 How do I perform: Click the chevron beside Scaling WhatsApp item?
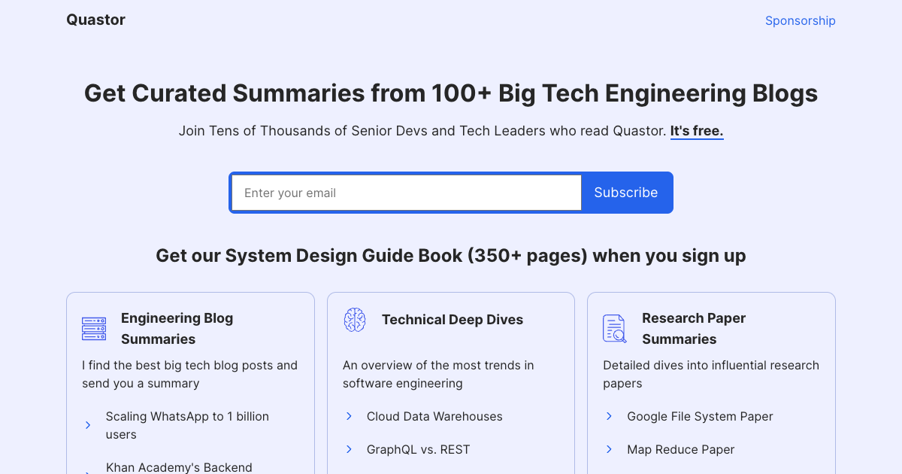click(88, 425)
